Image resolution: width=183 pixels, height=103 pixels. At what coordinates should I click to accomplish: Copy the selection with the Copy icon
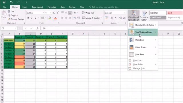[9, 15]
